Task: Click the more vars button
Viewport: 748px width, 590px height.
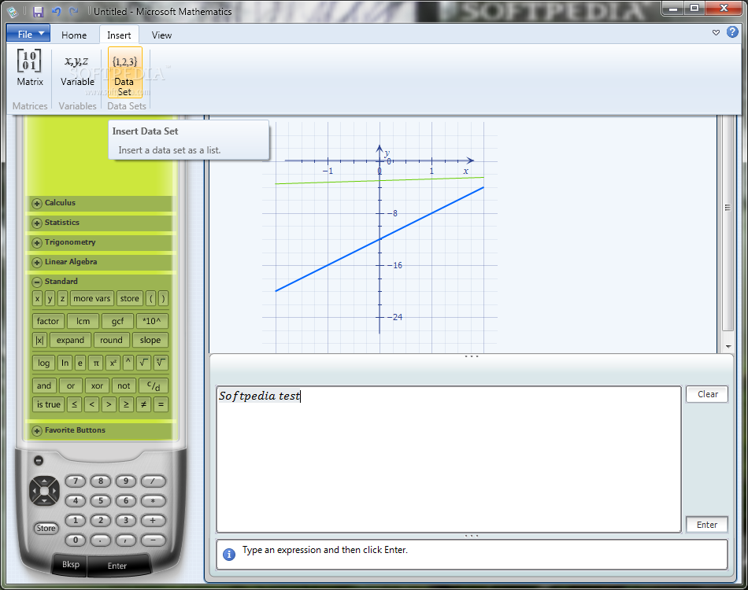Action: point(91,299)
